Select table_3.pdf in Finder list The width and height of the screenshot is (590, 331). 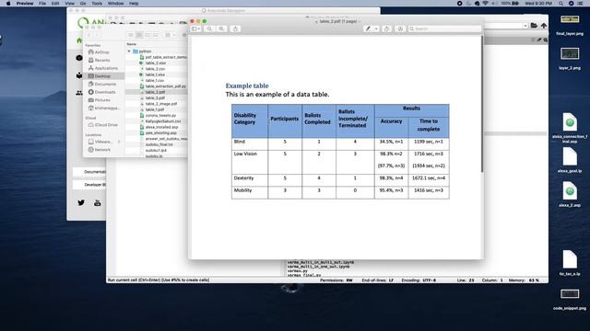[x=155, y=98]
